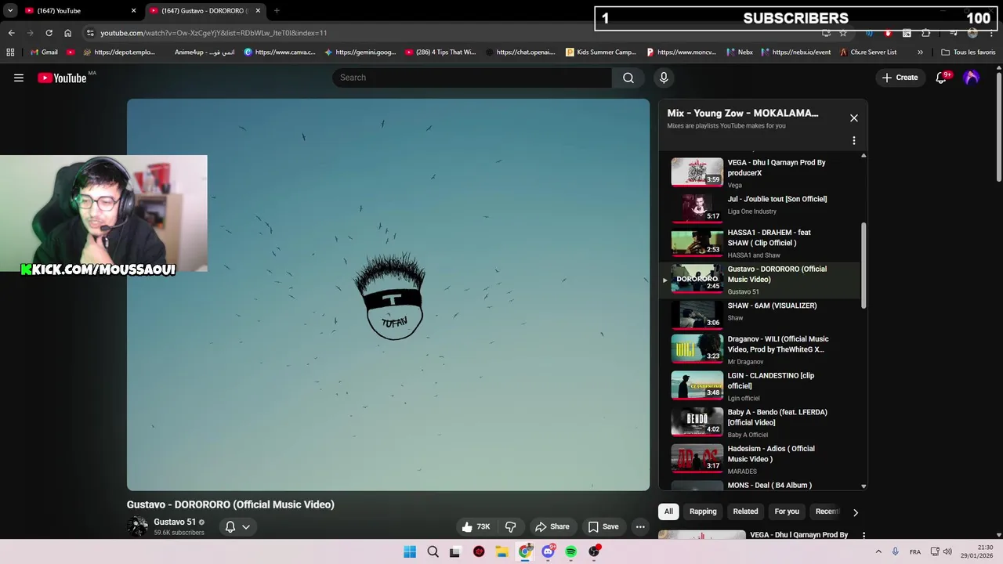
Task: Dislike the DORORORO video
Action: click(x=510, y=526)
